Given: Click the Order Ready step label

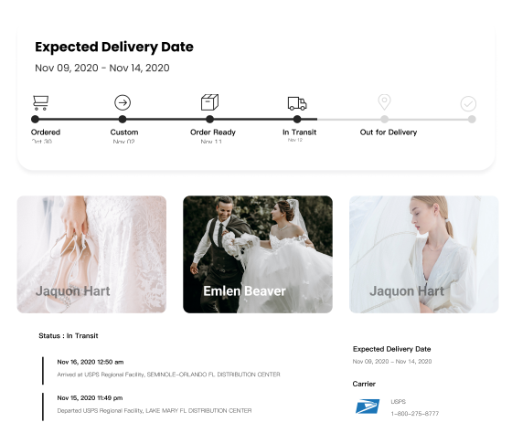Looking at the screenshot, I should (213, 132).
